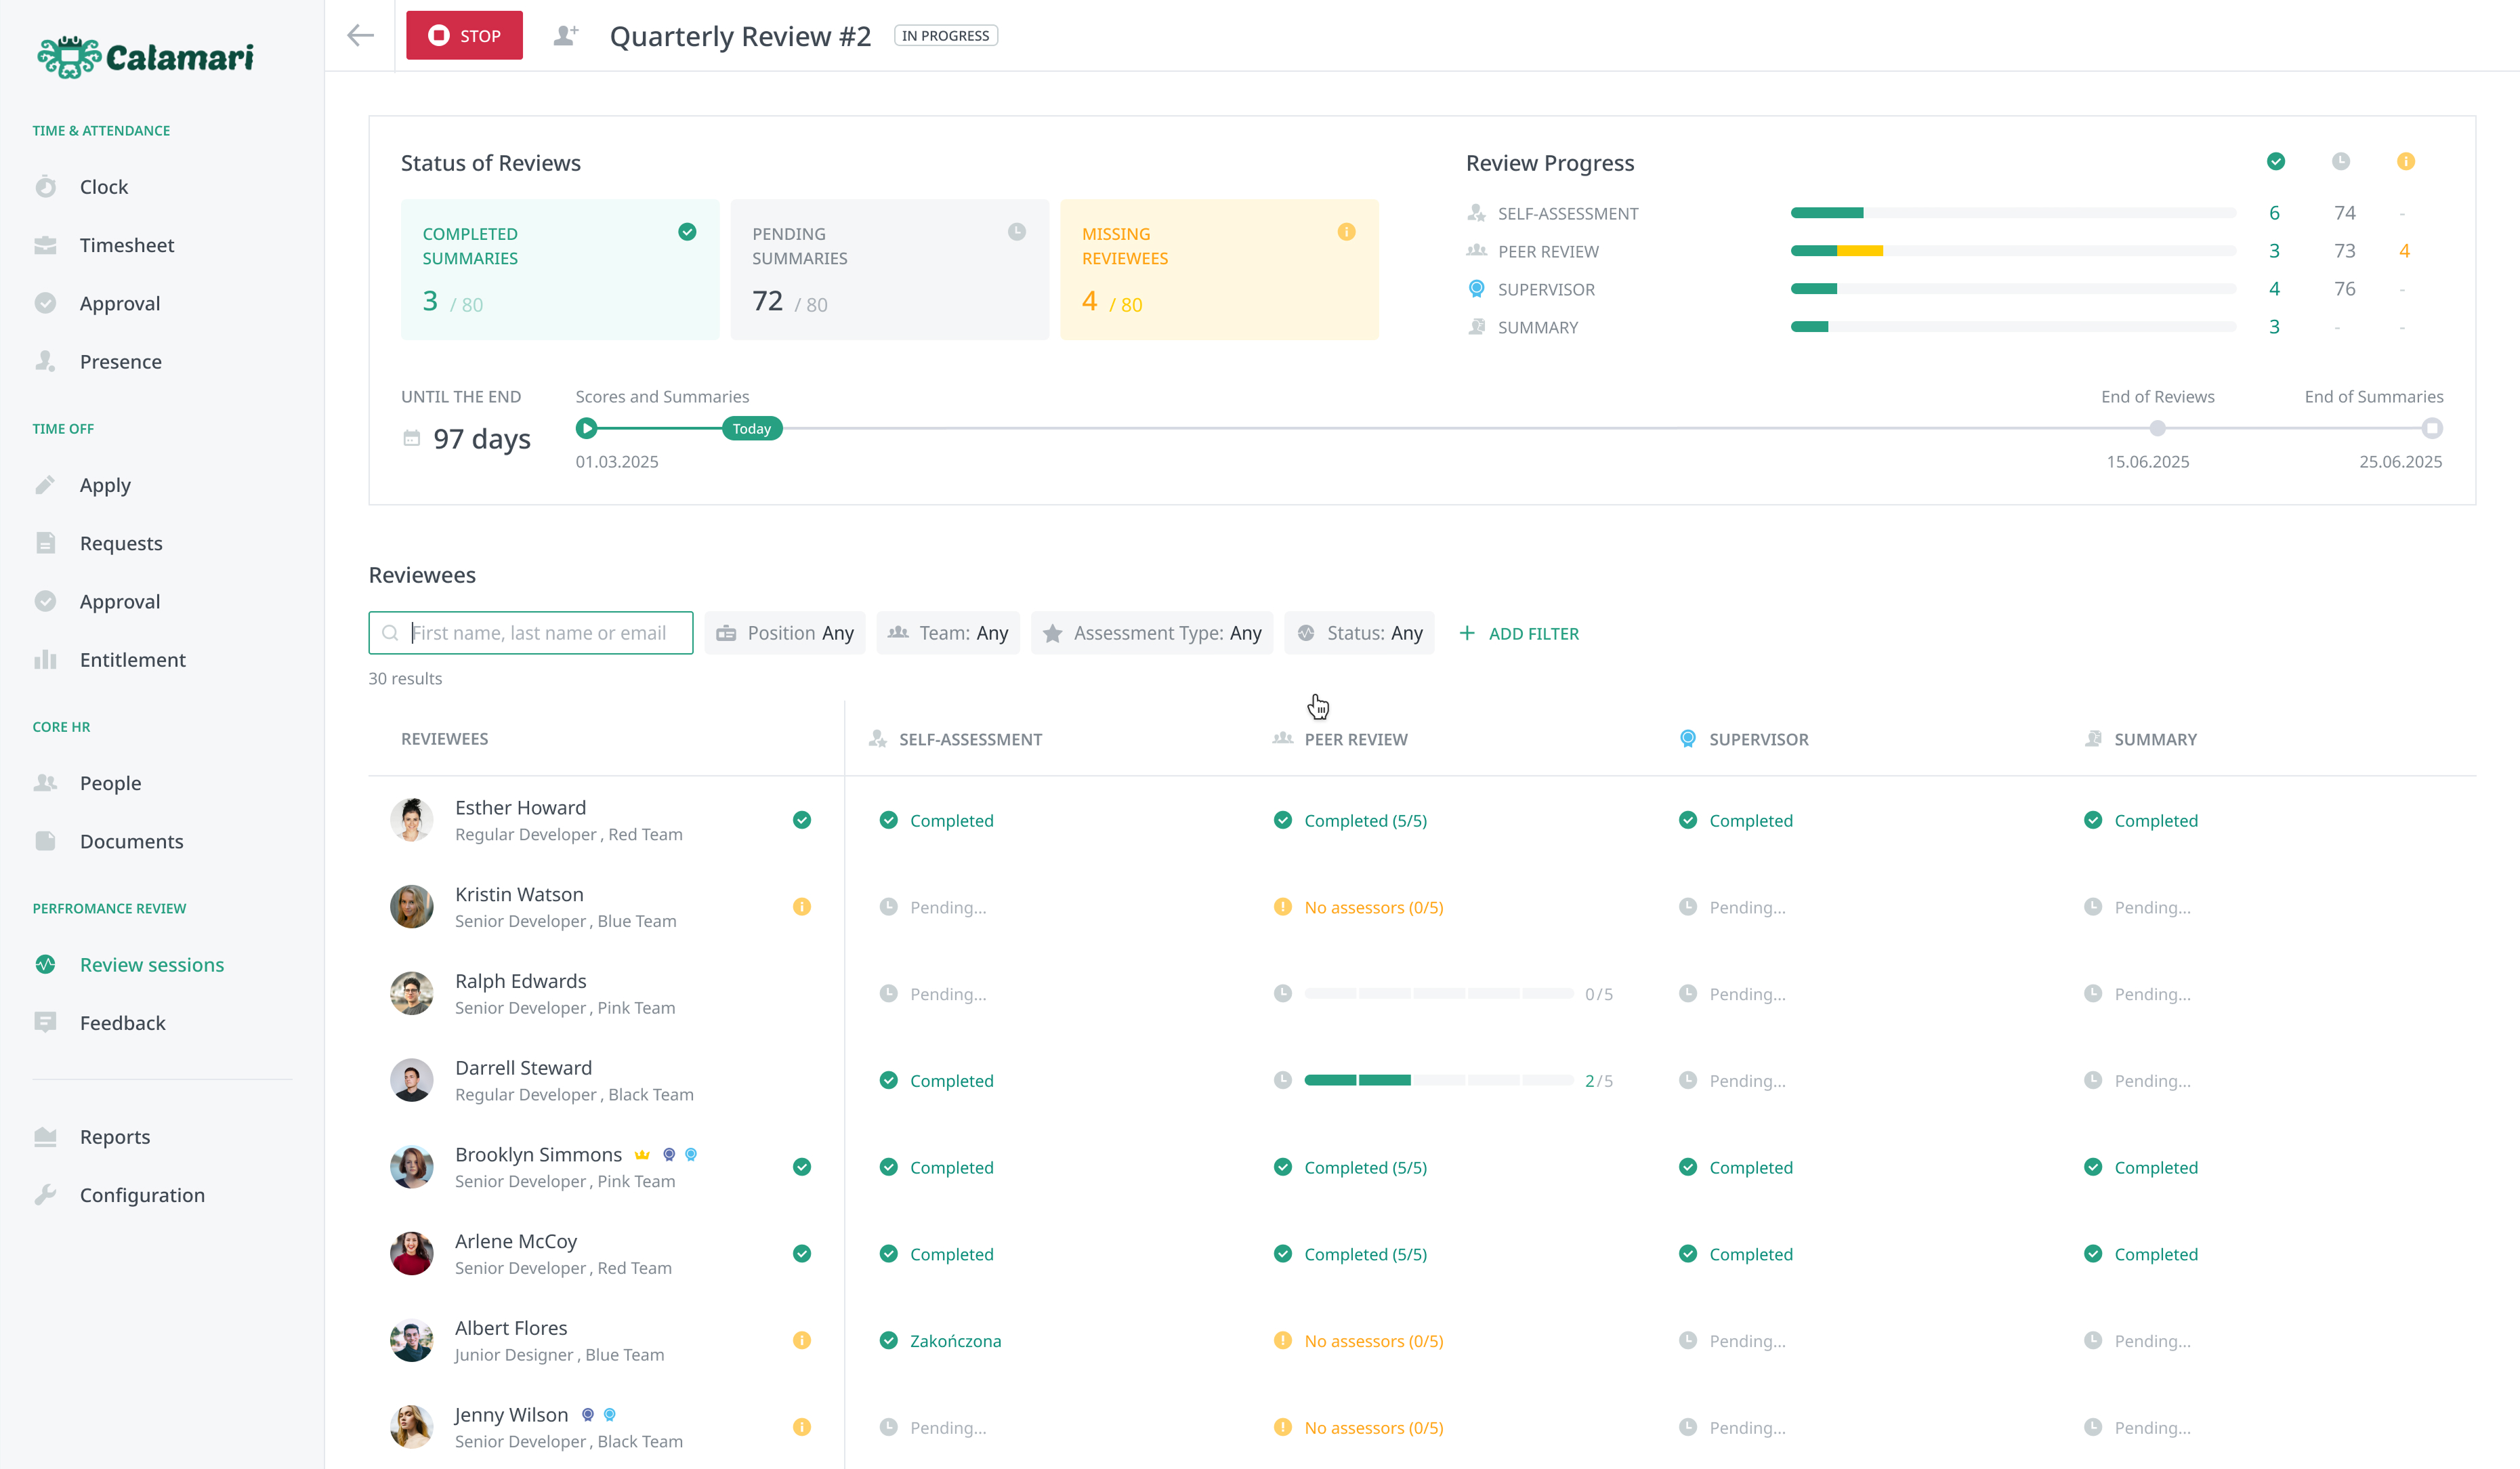Click the orange info icon in Review Progress header
Viewport: 2520px width, 1469px height.
click(x=2405, y=161)
